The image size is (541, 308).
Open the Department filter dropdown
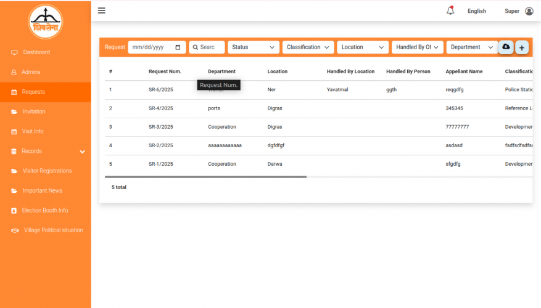coord(472,47)
